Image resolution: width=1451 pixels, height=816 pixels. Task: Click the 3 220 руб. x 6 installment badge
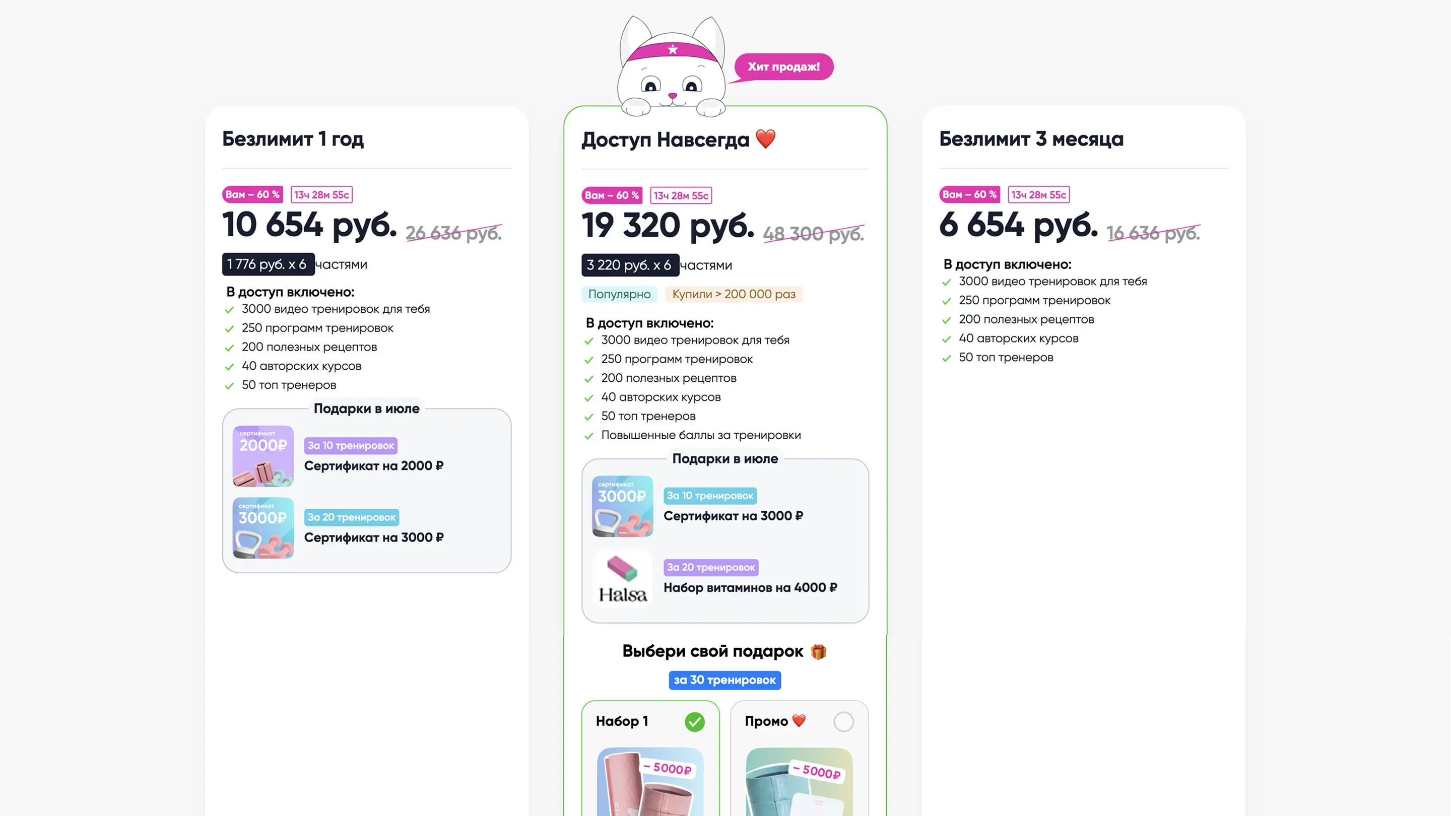(x=630, y=265)
